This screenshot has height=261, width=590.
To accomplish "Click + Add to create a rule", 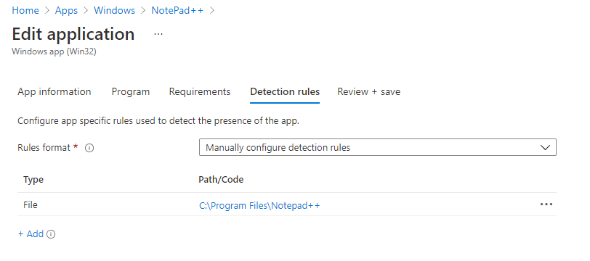I will click(31, 234).
